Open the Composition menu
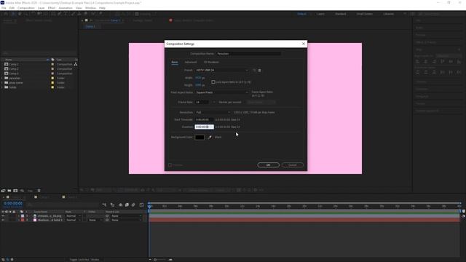Viewport: 466px width, 262px height. [26, 8]
